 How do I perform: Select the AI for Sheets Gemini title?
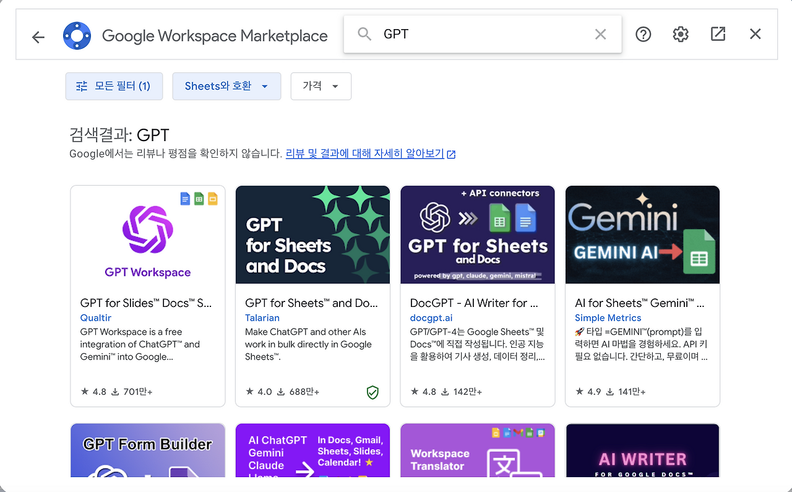coord(640,303)
